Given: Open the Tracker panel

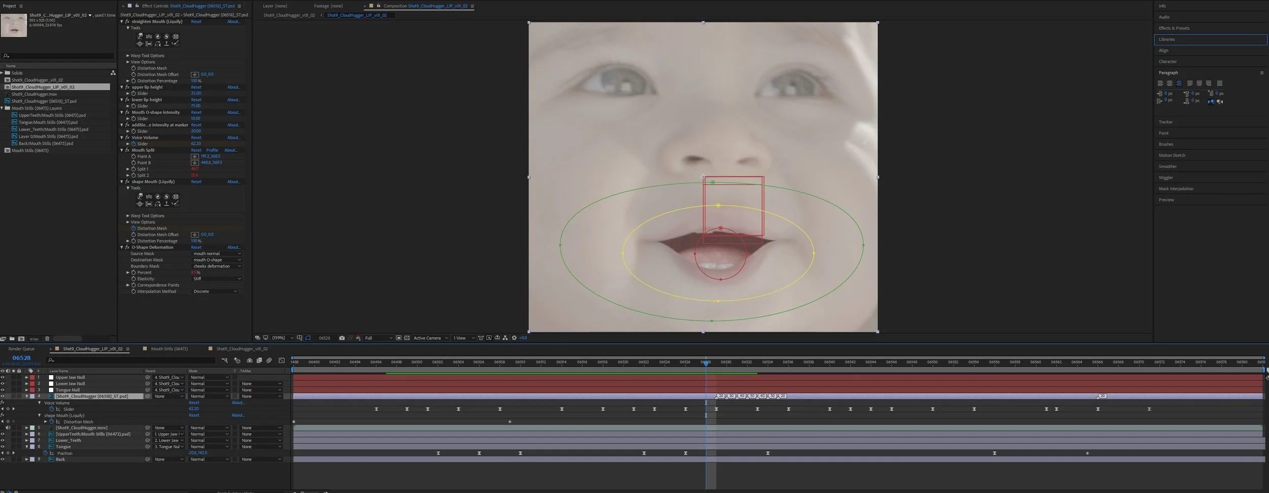Looking at the screenshot, I should (x=1166, y=122).
